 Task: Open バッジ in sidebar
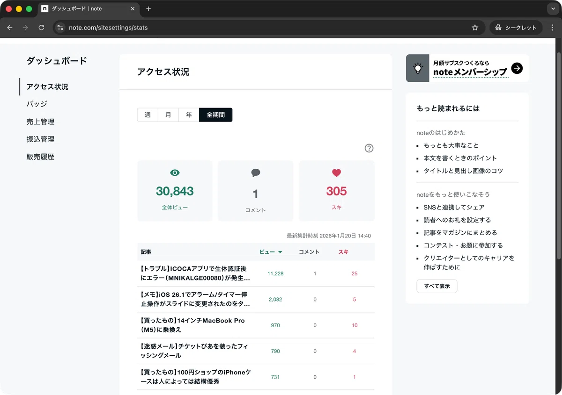click(x=37, y=104)
